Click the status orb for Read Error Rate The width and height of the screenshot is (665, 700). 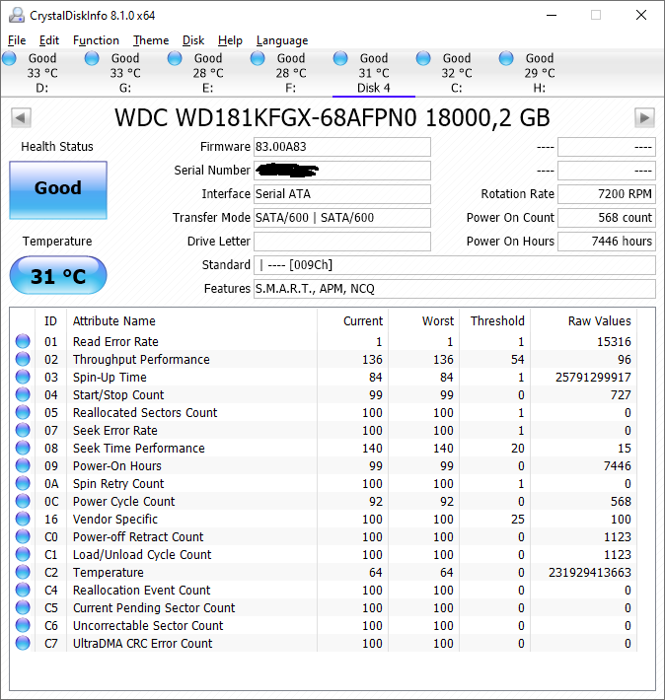point(23,341)
